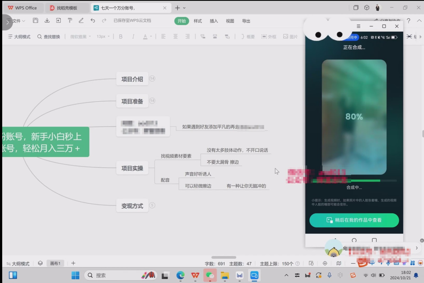Click the save icon in WPS toolbar
The height and width of the screenshot is (283, 424).
(35, 20)
